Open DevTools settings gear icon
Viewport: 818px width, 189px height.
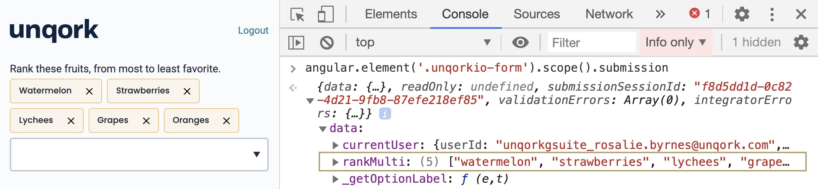[742, 14]
